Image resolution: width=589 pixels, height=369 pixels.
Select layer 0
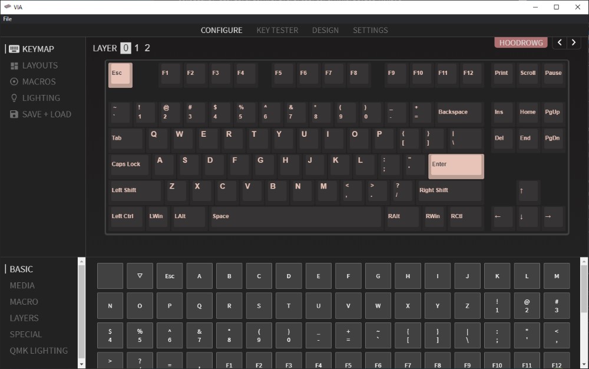(x=125, y=48)
